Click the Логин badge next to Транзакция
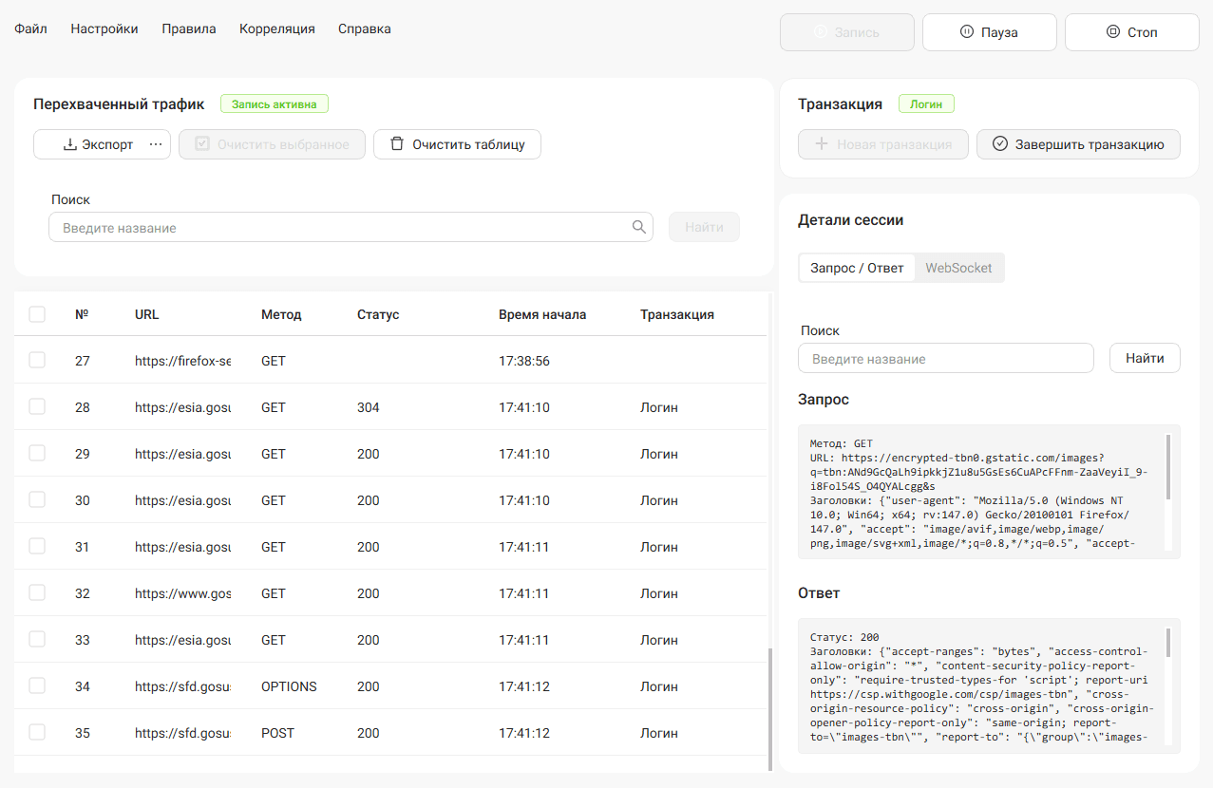 (x=926, y=104)
